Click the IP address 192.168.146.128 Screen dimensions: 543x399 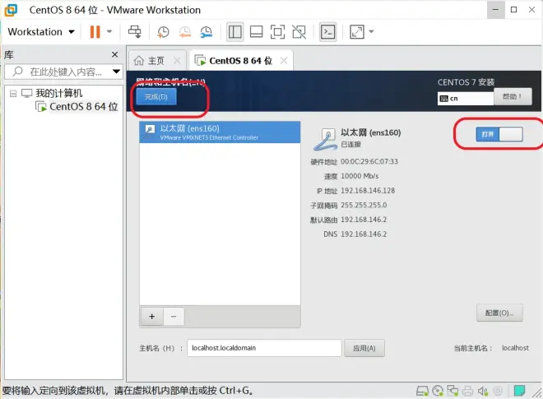click(368, 191)
